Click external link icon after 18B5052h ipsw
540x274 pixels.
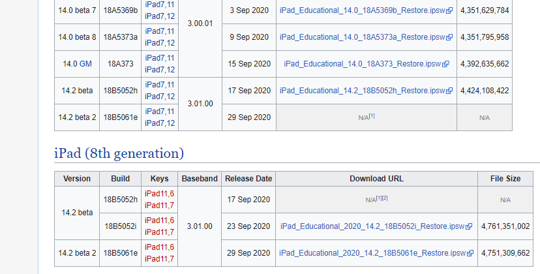pos(449,91)
